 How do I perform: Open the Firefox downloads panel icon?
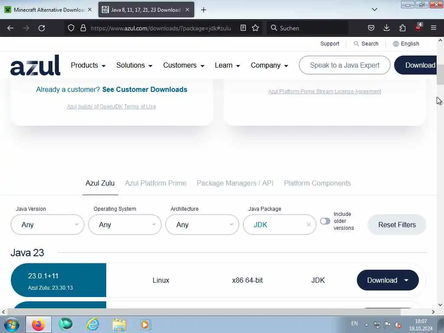pyautogui.click(x=386, y=28)
